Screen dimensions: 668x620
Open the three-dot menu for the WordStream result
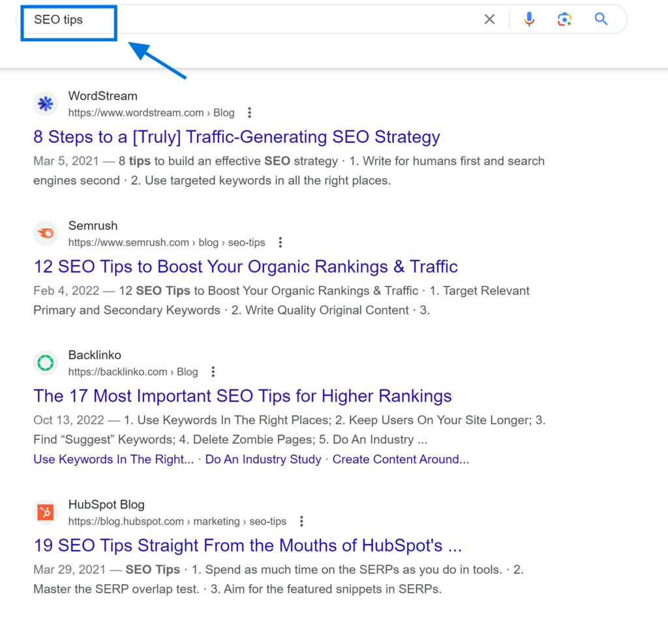tap(250, 112)
